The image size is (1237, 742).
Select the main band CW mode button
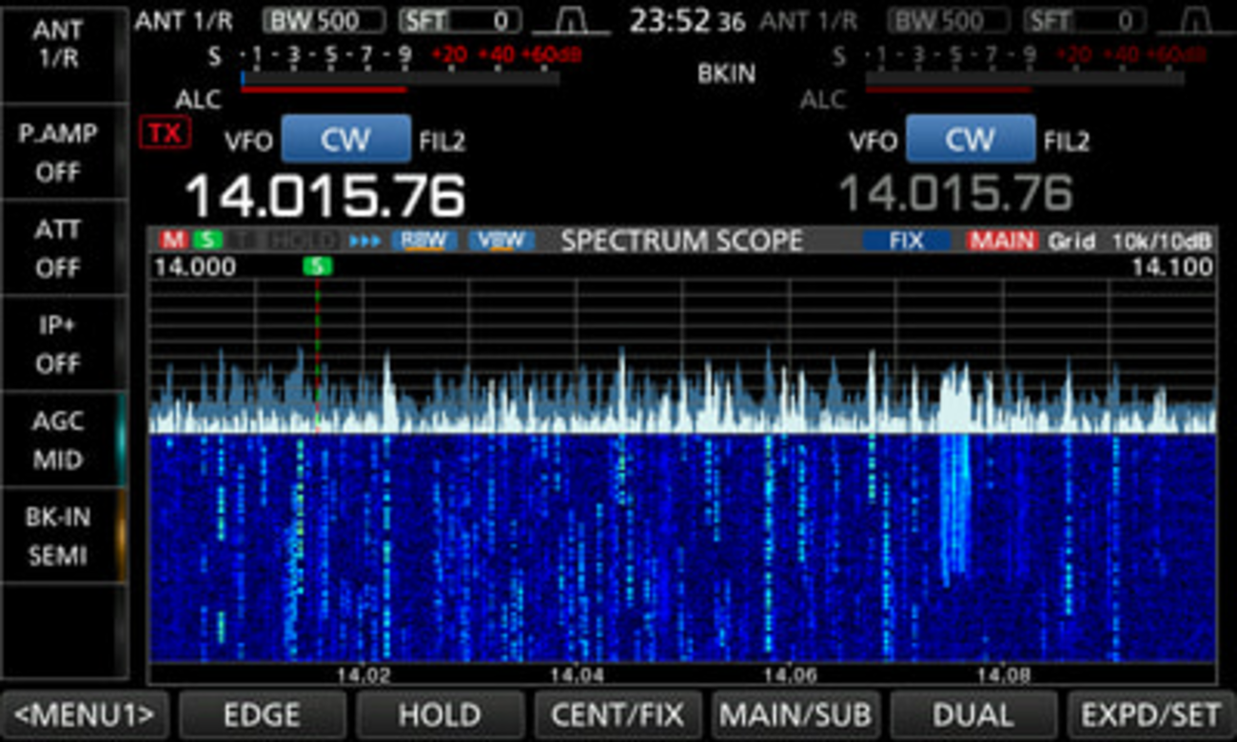(x=346, y=140)
